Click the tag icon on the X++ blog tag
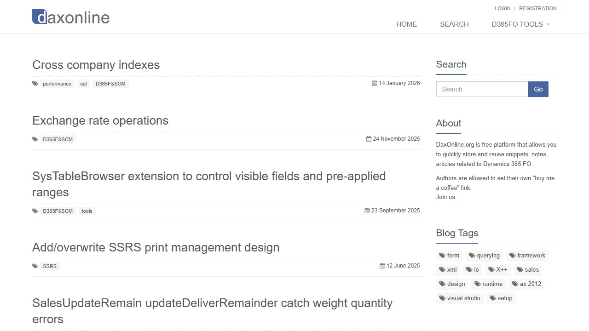This screenshot has width=589, height=331. pos(492,270)
